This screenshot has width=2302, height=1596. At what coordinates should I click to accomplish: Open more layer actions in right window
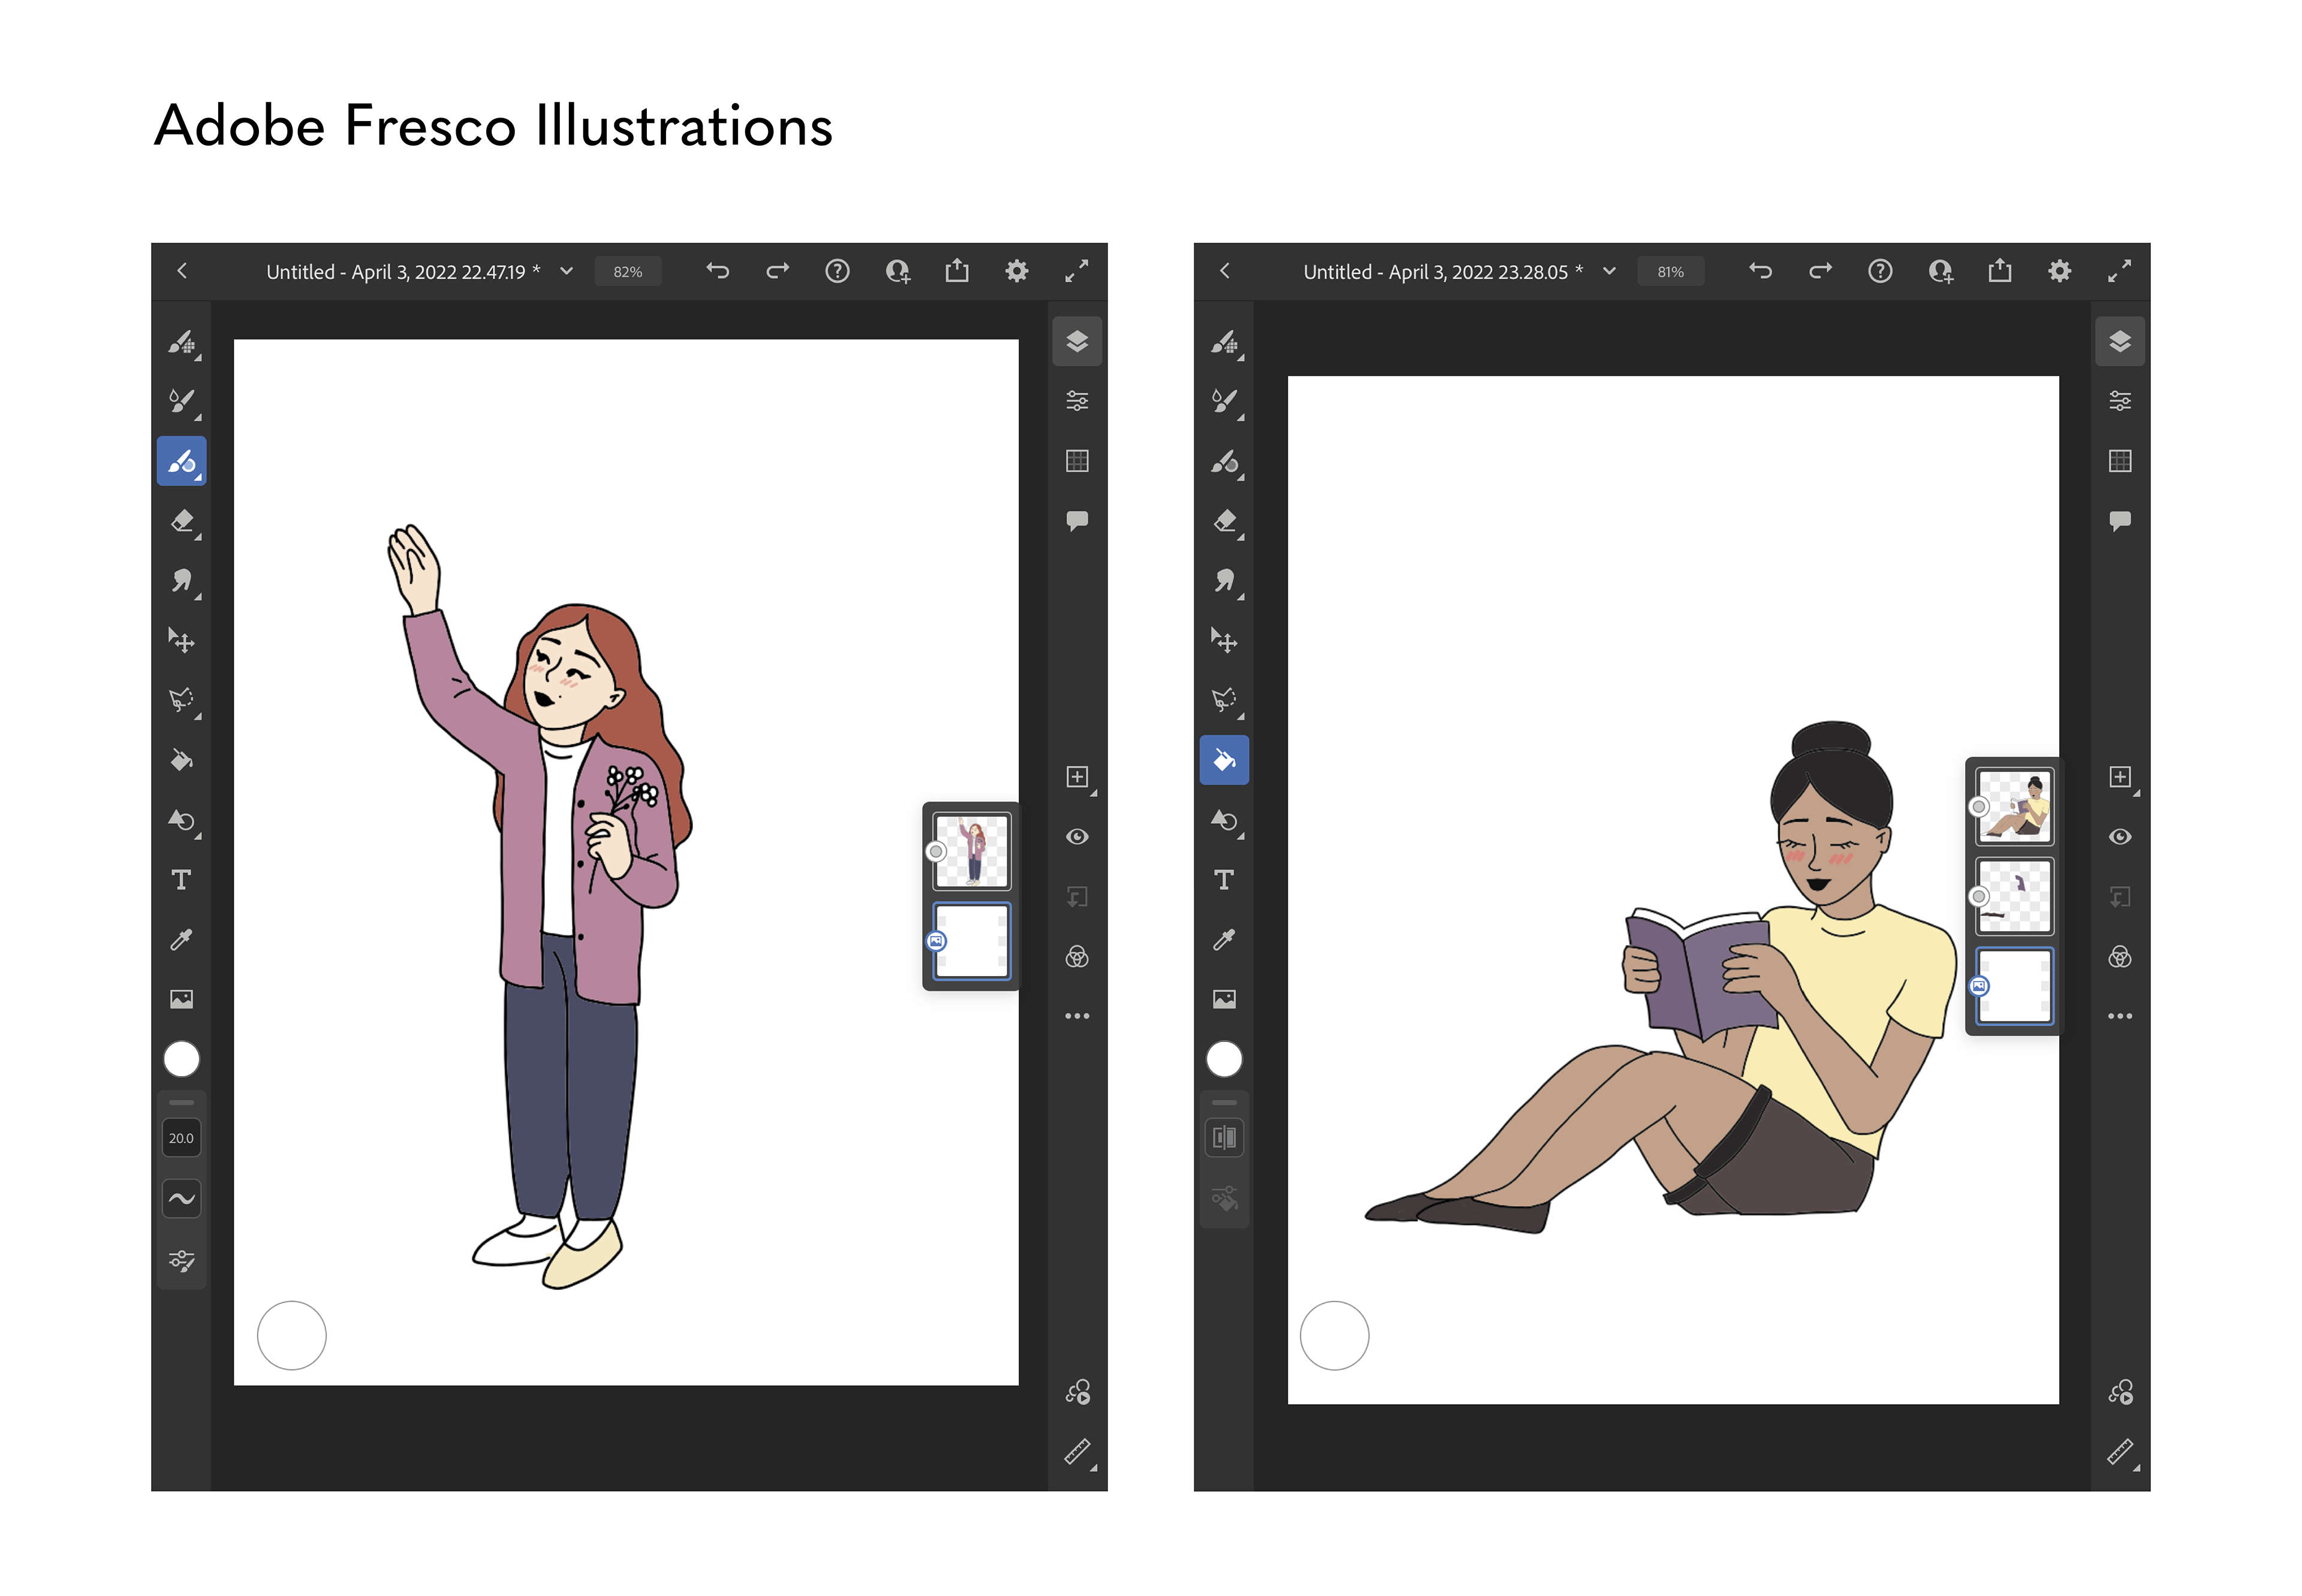[x=2120, y=1016]
